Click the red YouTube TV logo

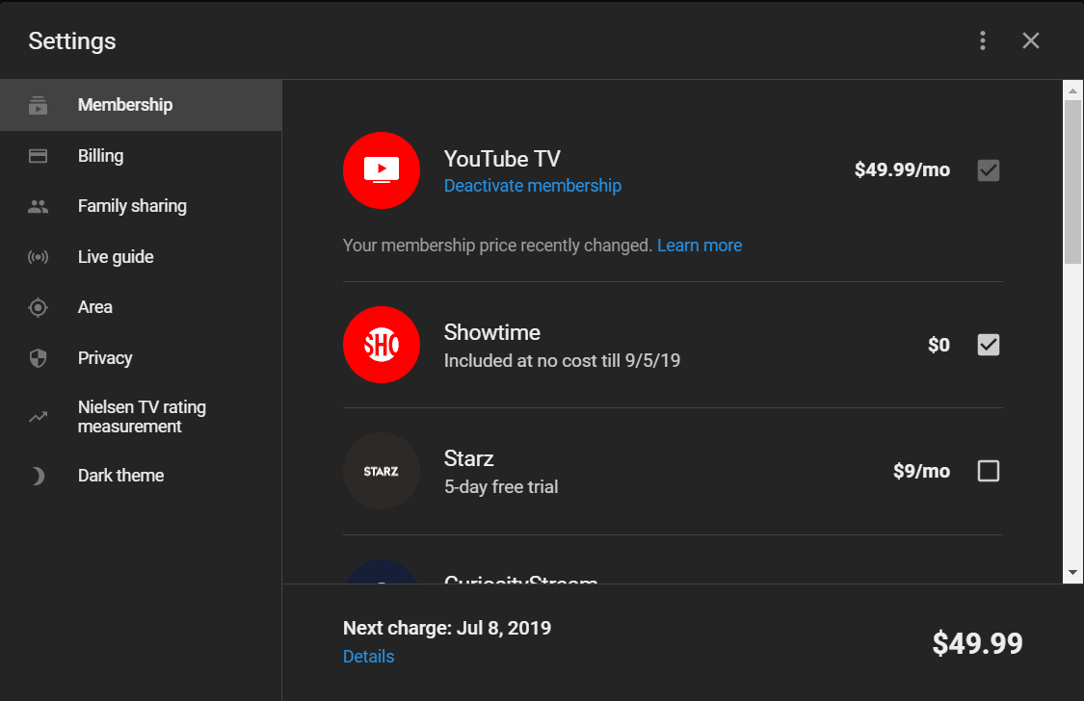pyautogui.click(x=382, y=170)
